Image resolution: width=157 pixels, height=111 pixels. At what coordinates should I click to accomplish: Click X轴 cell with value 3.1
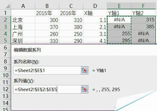[x=95, y=34]
